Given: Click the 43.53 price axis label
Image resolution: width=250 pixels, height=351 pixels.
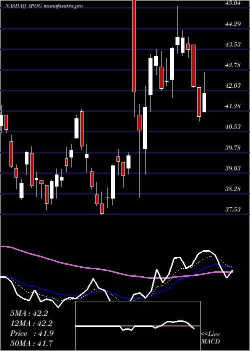Looking at the screenshot, I should [232, 44].
